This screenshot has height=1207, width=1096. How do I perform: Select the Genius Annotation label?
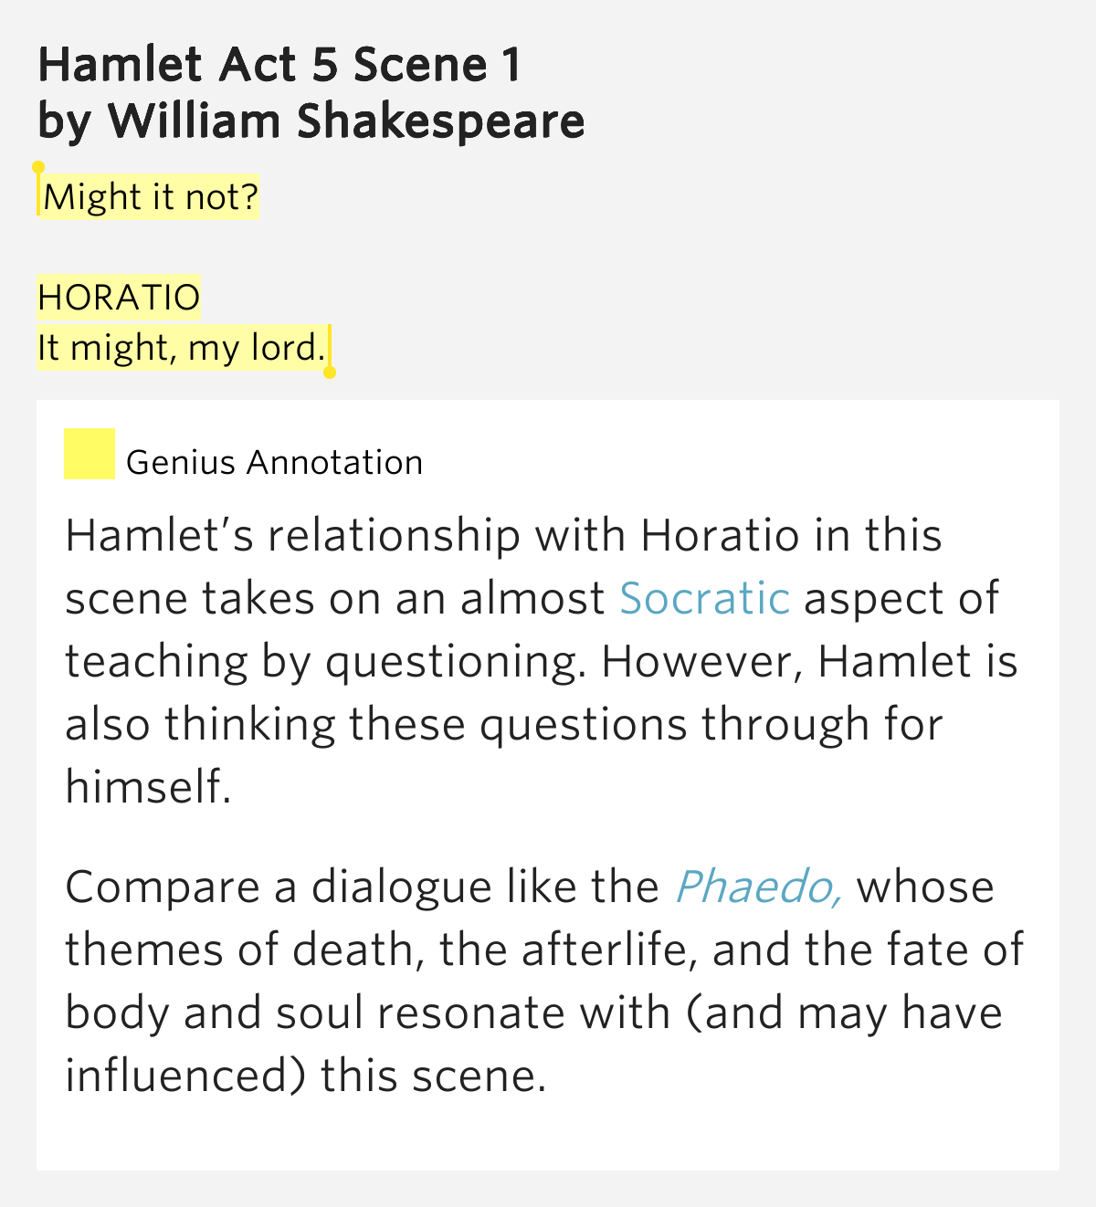pyautogui.click(x=274, y=463)
